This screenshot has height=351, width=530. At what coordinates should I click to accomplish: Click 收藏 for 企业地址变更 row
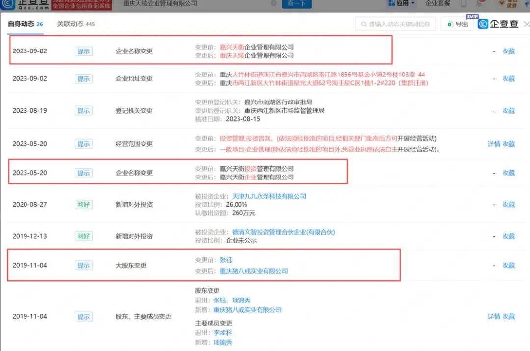click(x=508, y=79)
